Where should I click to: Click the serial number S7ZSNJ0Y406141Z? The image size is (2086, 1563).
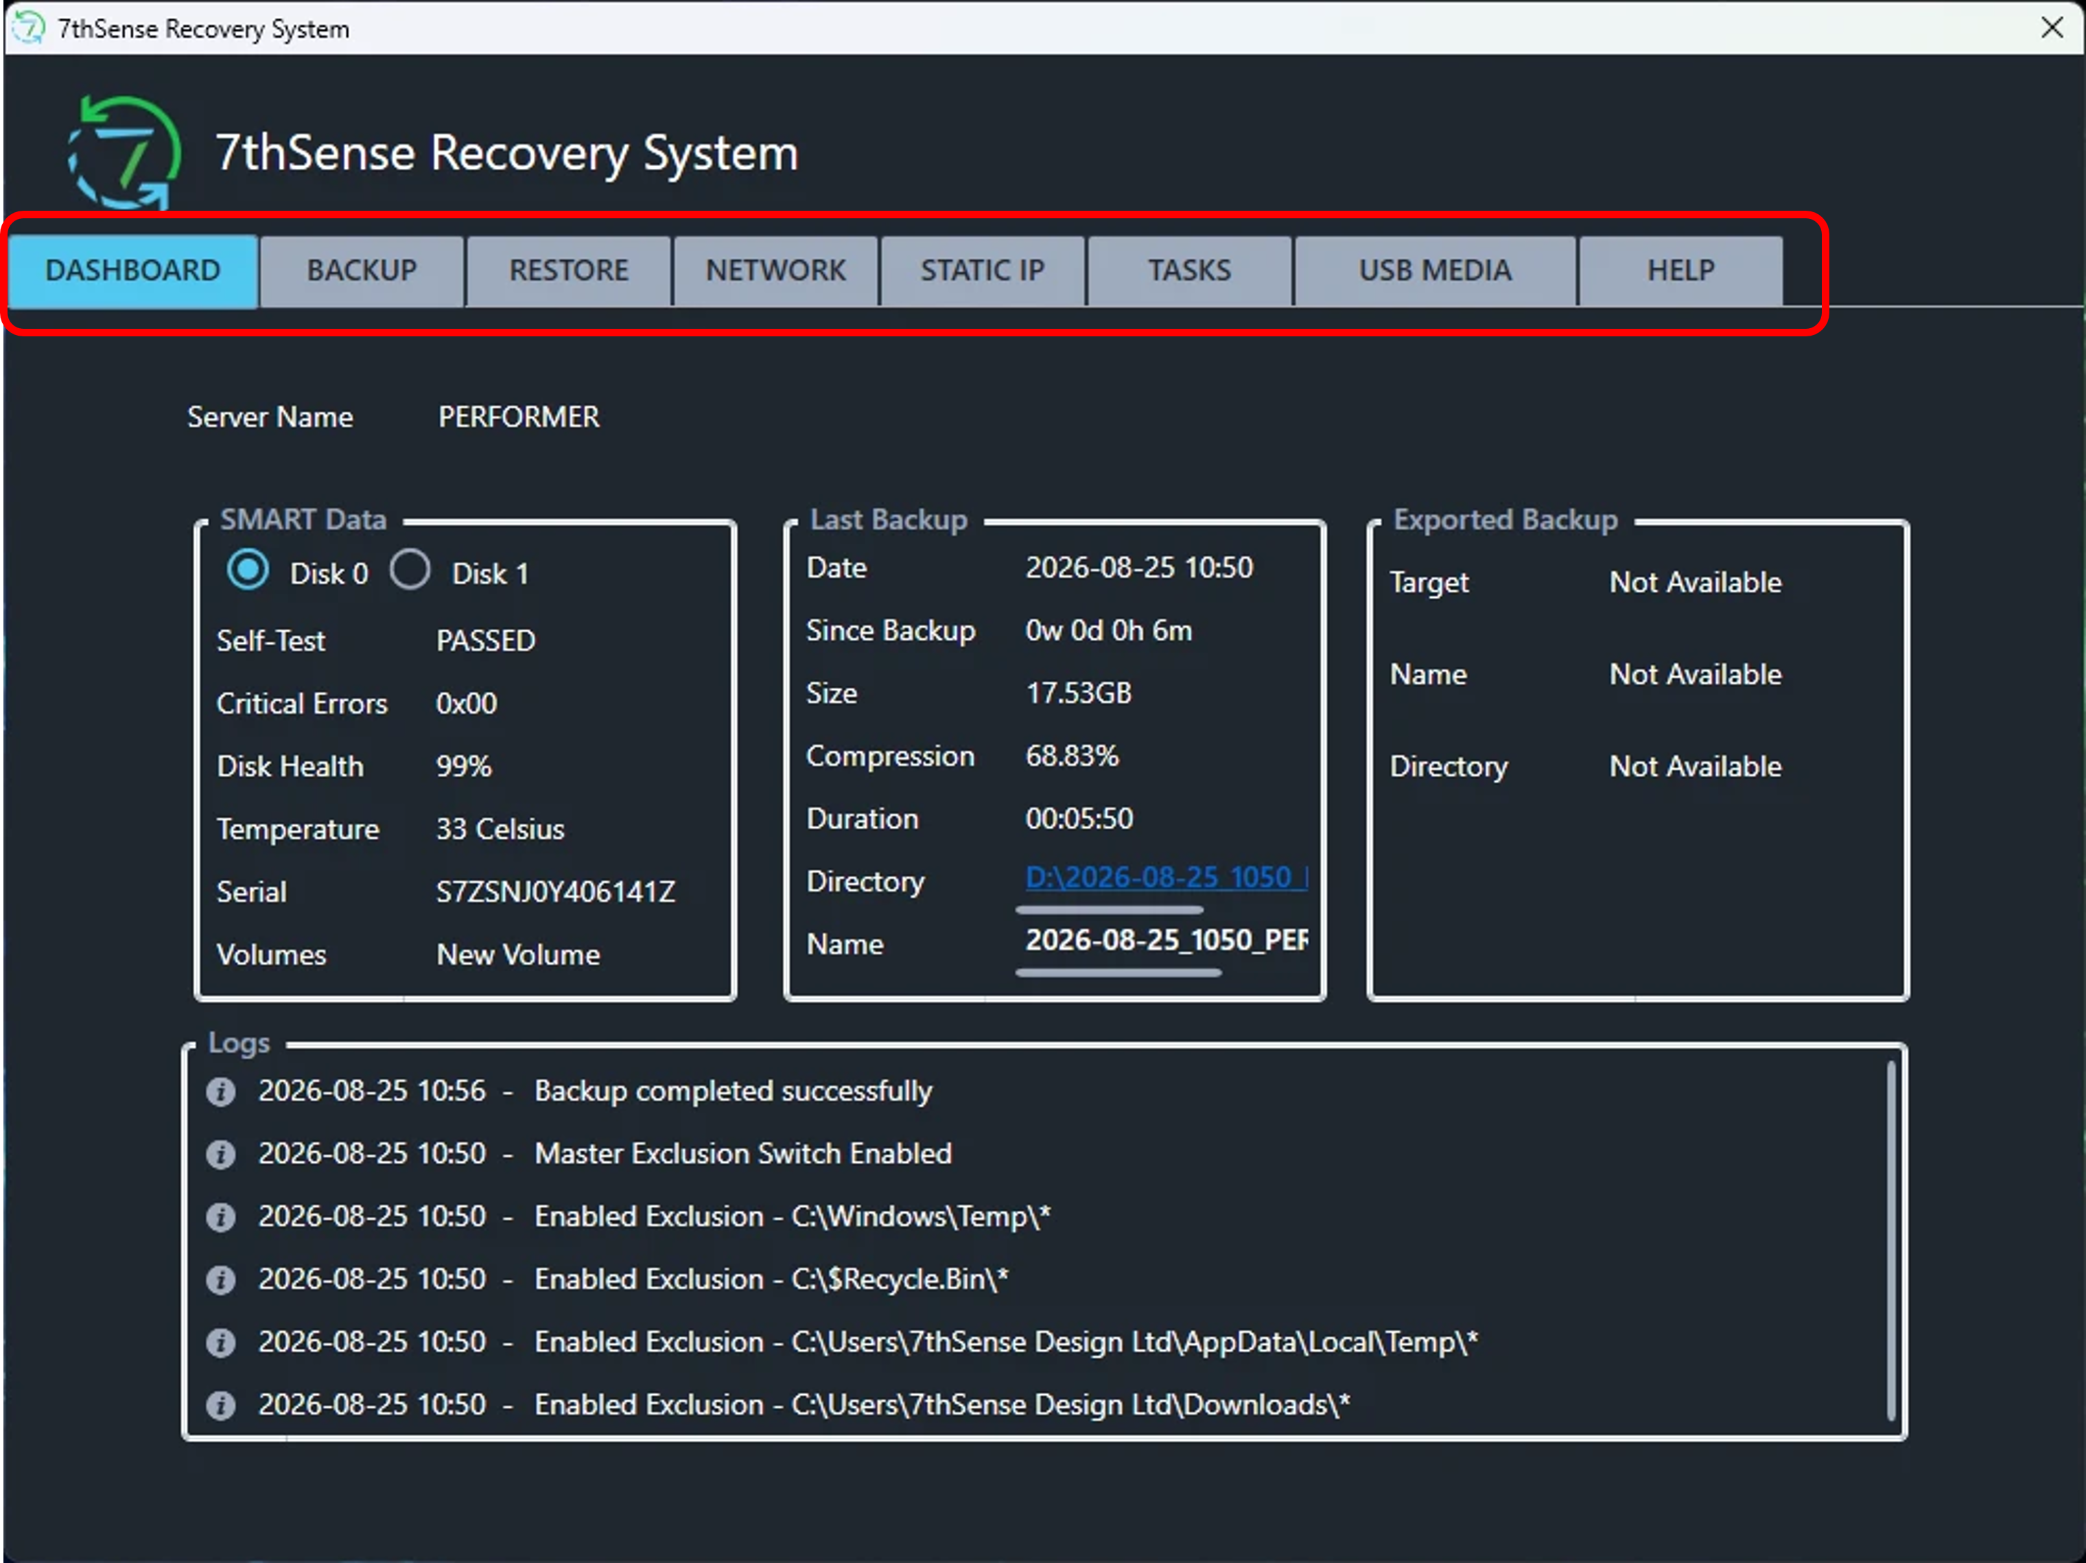[x=555, y=892]
